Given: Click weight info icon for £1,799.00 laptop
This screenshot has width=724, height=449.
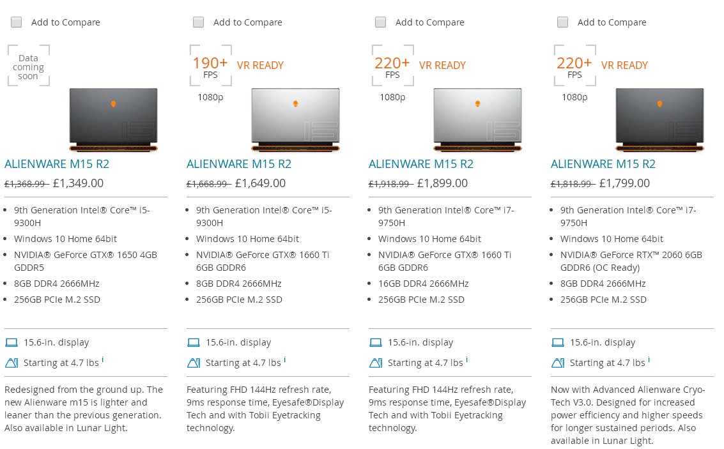Looking at the screenshot, I should 649,360.
